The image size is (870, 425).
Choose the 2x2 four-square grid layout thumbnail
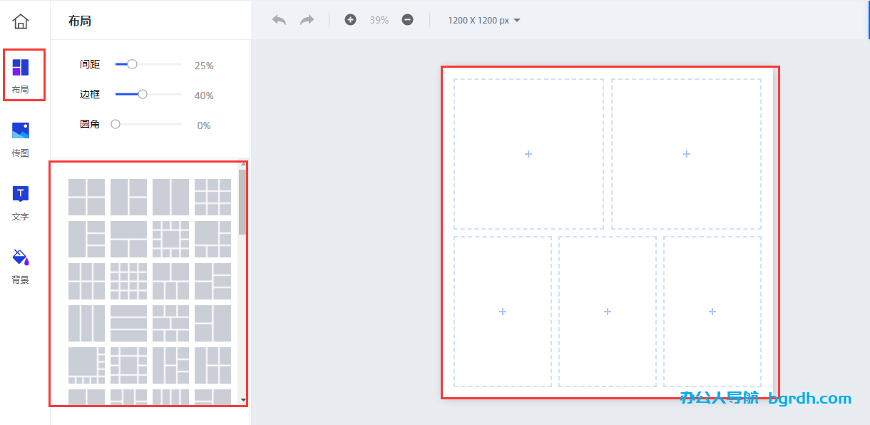(x=86, y=197)
